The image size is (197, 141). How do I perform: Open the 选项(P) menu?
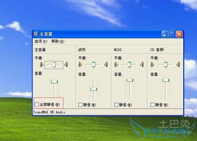(41, 41)
